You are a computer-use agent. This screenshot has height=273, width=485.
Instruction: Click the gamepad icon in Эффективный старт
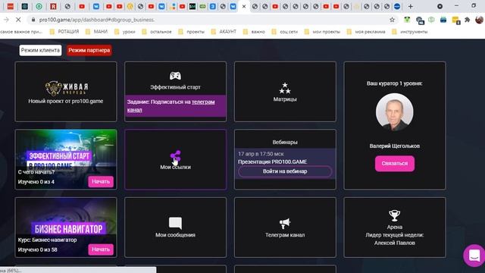[175, 76]
